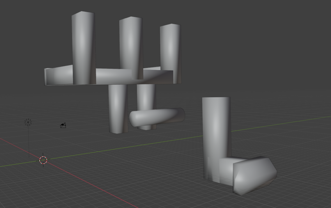The image size is (331, 208).
Task: Click the vertical line below the point light
Action: tap(29, 143)
